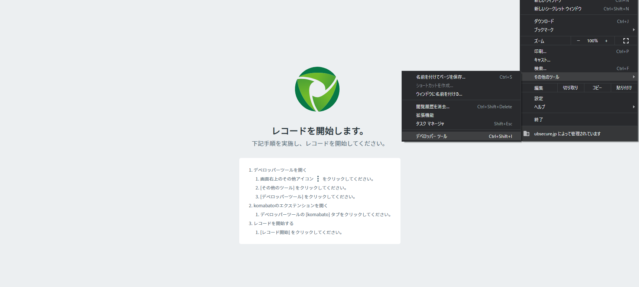Click the line [その他のツール] をクリックしてください

[x=301, y=188]
